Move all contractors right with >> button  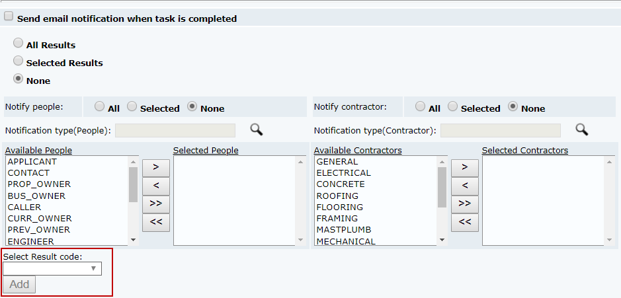point(465,204)
